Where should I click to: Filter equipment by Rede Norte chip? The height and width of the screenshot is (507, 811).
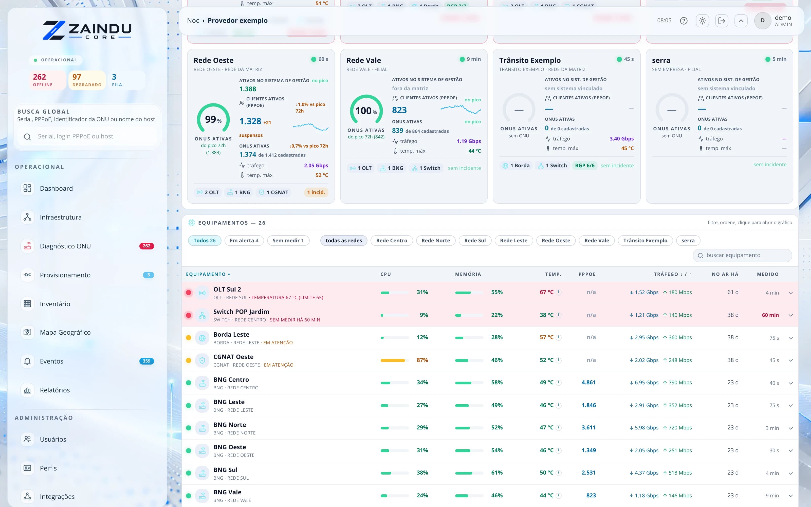pyautogui.click(x=436, y=240)
